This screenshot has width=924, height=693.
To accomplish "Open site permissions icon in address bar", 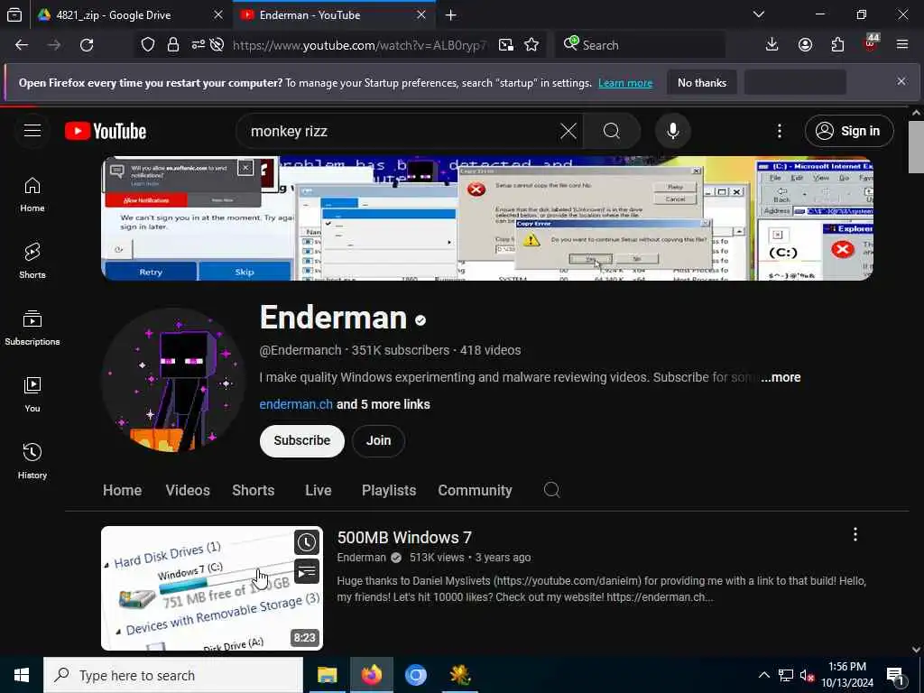I will [x=198, y=45].
